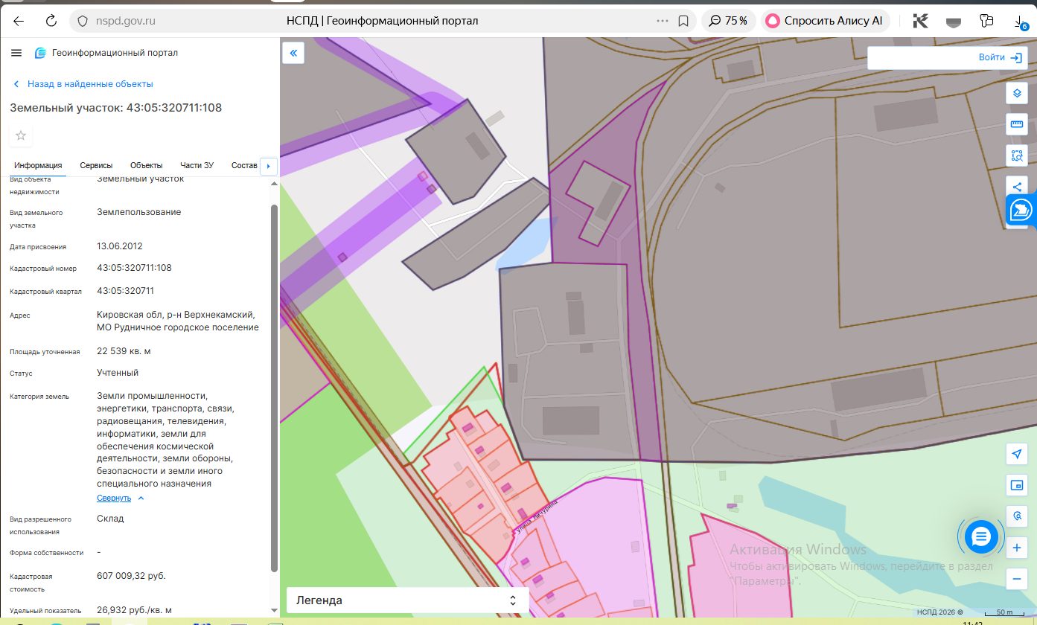The image size is (1037, 625).
Task: Click the НСПД 2026 copyright text on the map
Action: point(940,612)
